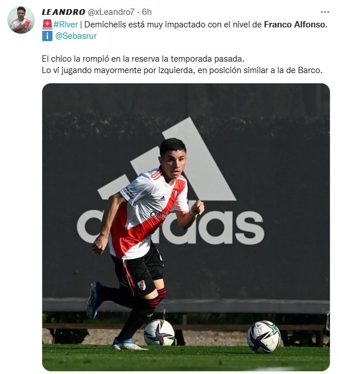Click the line about la reserva
This screenshot has height=374, width=339.
click(x=143, y=59)
